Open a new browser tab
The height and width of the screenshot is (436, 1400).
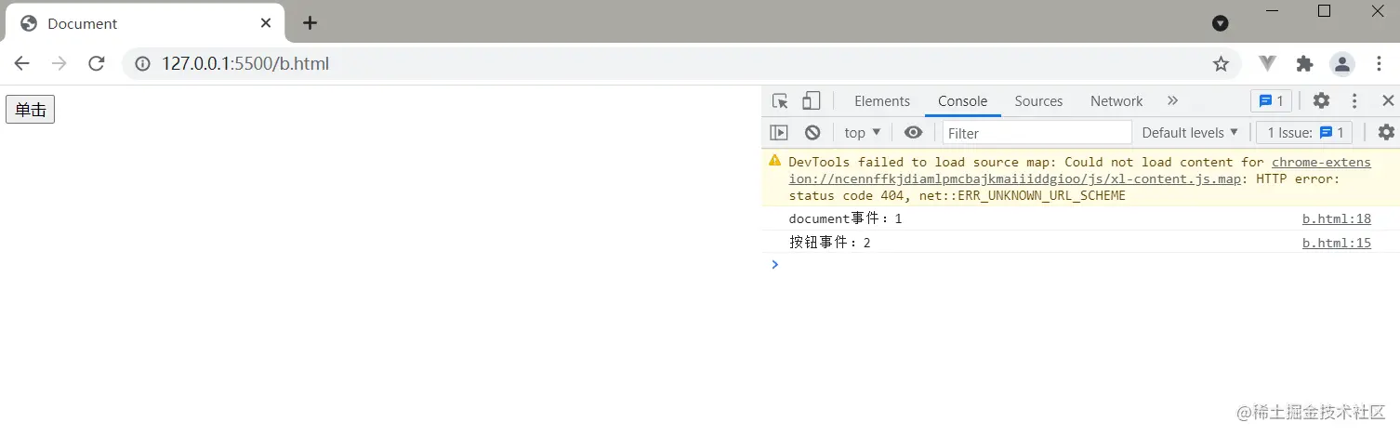click(x=310, y=22)
